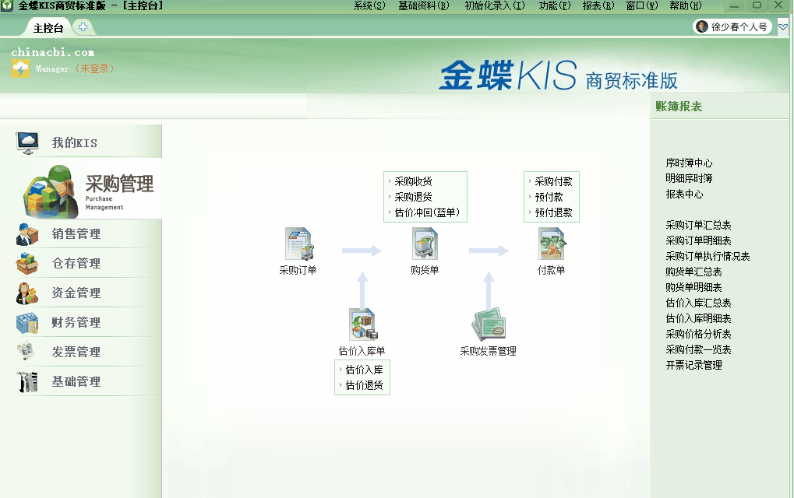Viewport: 794px width, 498px height.
Task: Click the 购货单 document icon
Action: pos(424,245)
